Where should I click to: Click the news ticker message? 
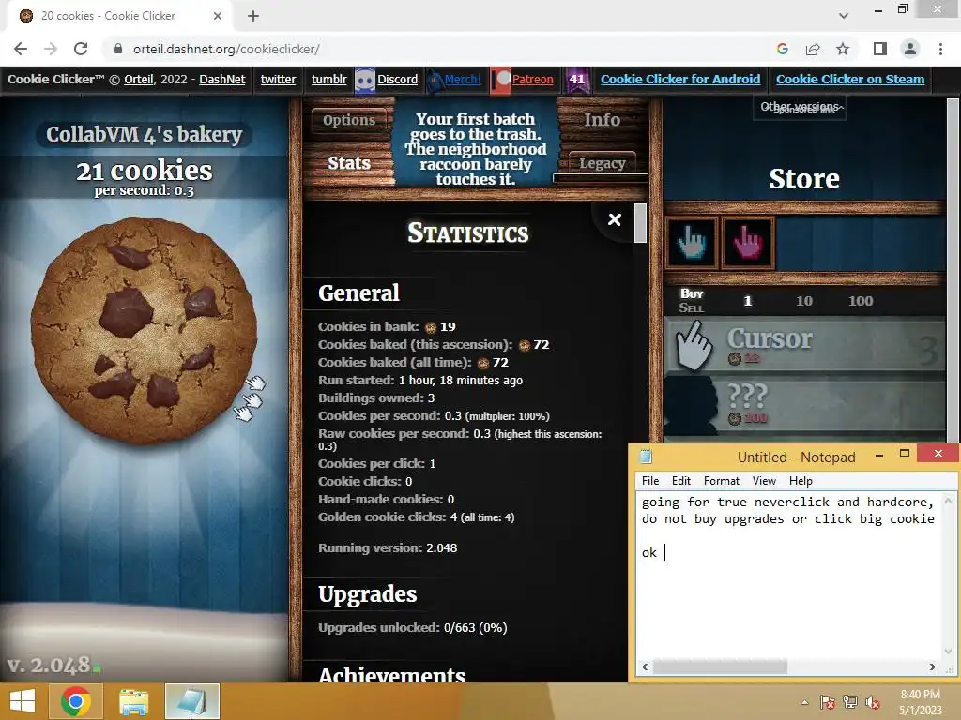point(475,149)
